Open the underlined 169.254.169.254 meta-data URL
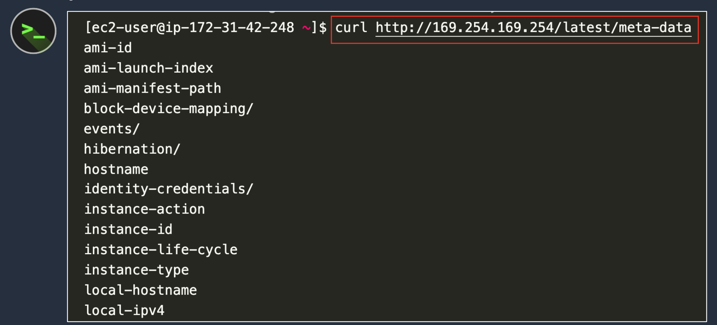The width and height of the screenshot is (717, 325). (x=533, y=28)
